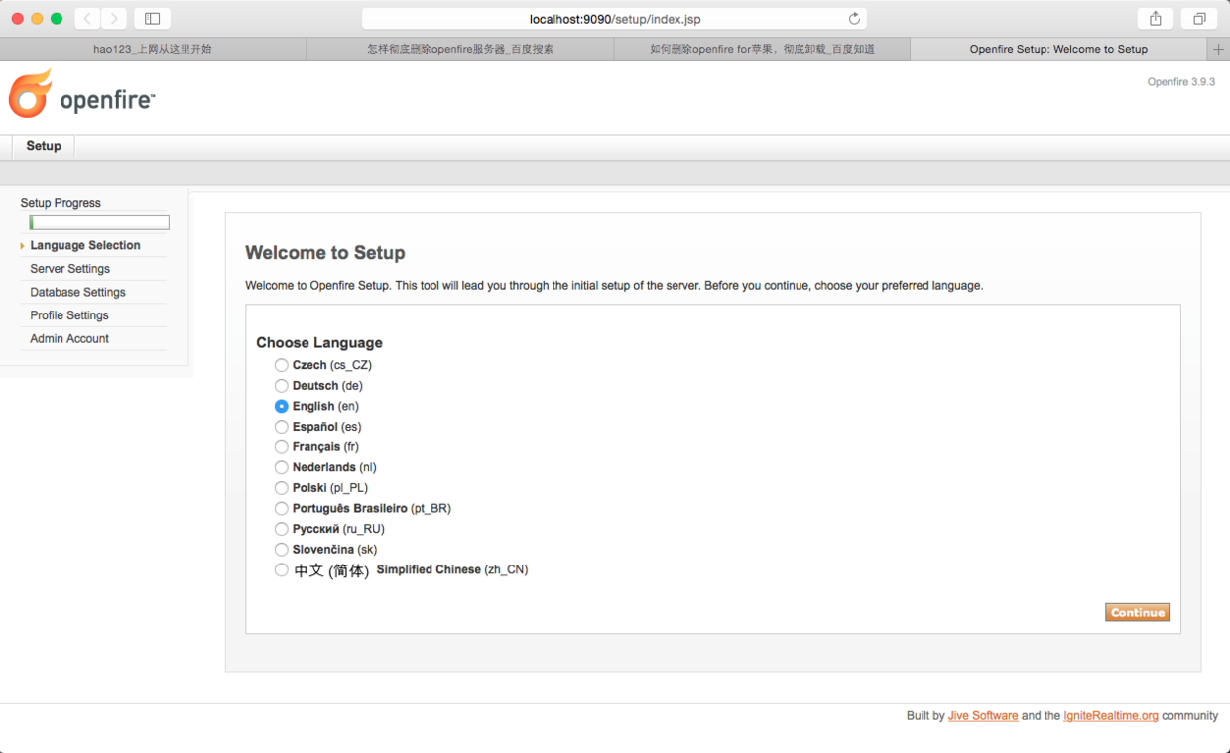The height and width of the screenshot is (753, 1230).
Task: Open the Jive Software link
Action: coord(982,716)
